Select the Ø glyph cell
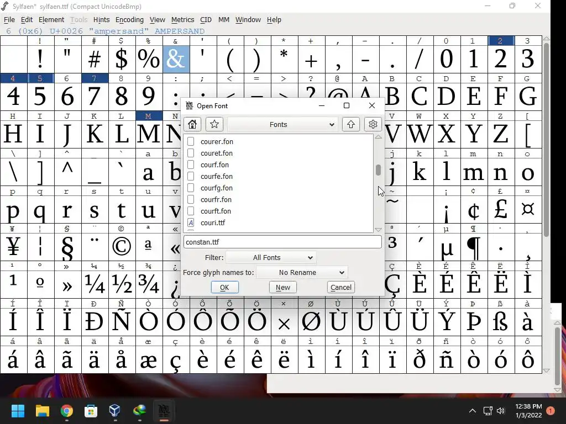The height and width of the screenshot is (424, 566). pos(311,321)
